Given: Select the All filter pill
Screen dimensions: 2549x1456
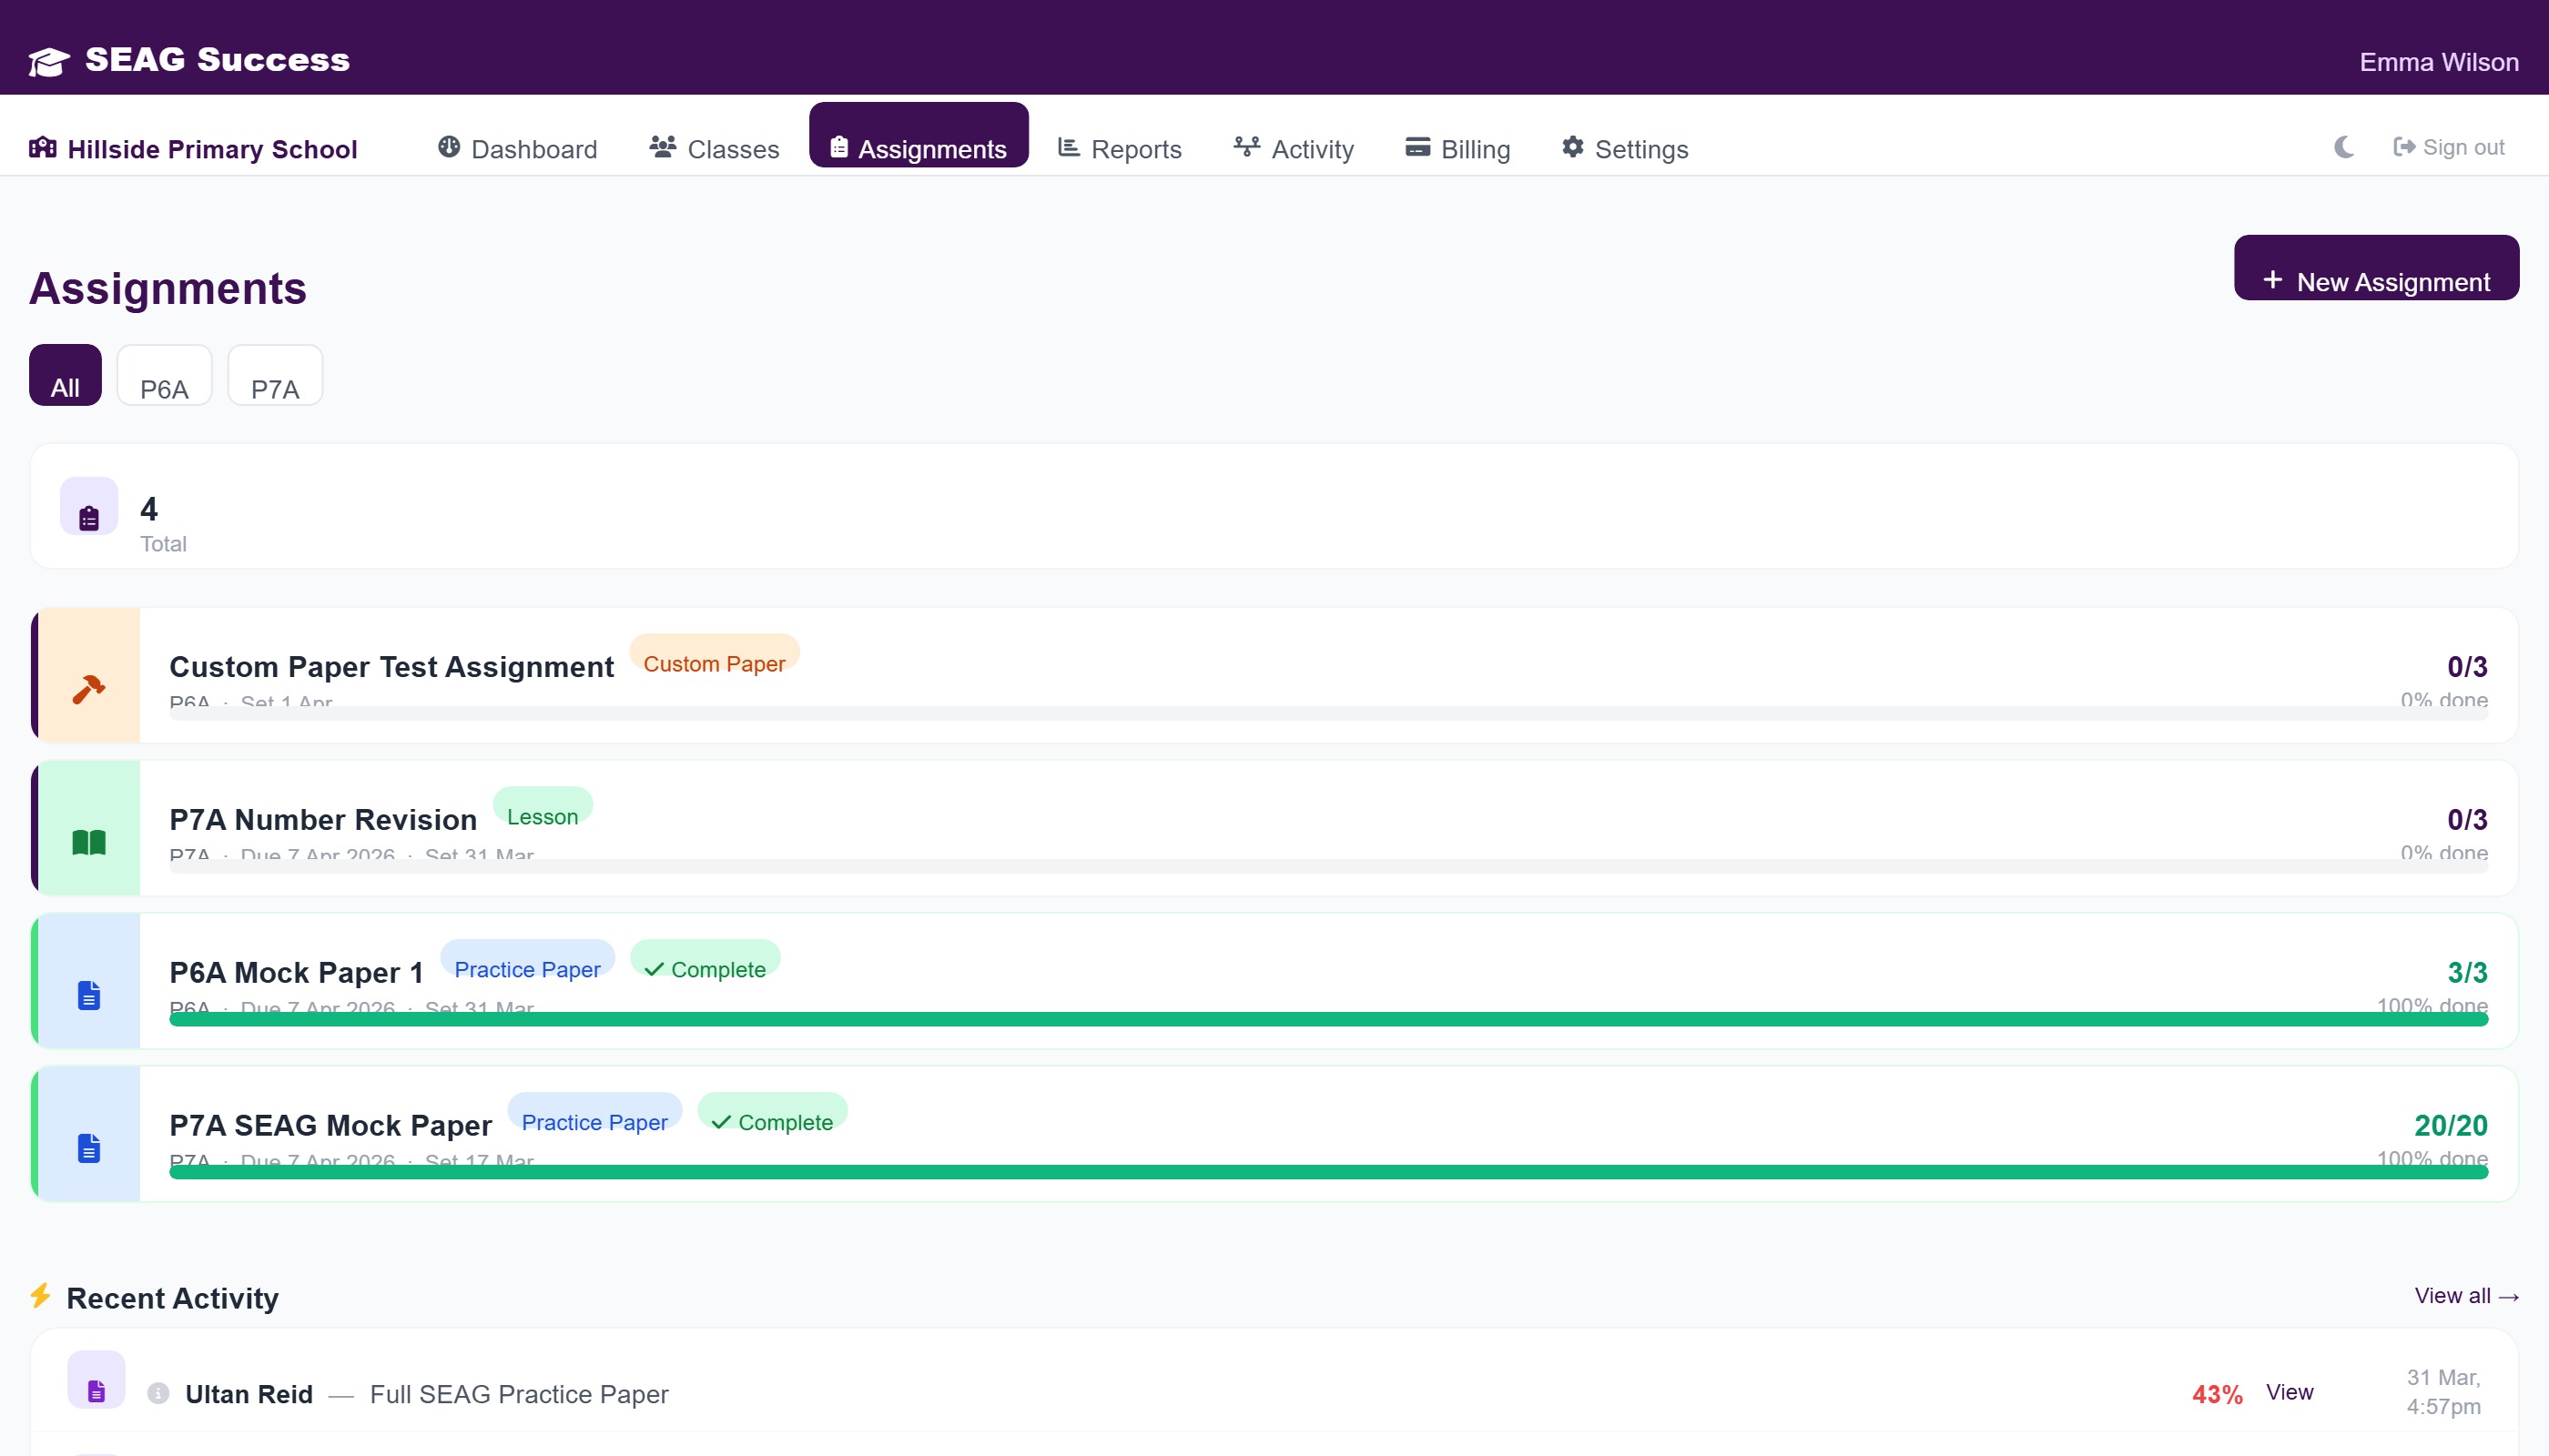Looking at the screenshot, I should 65,375.
